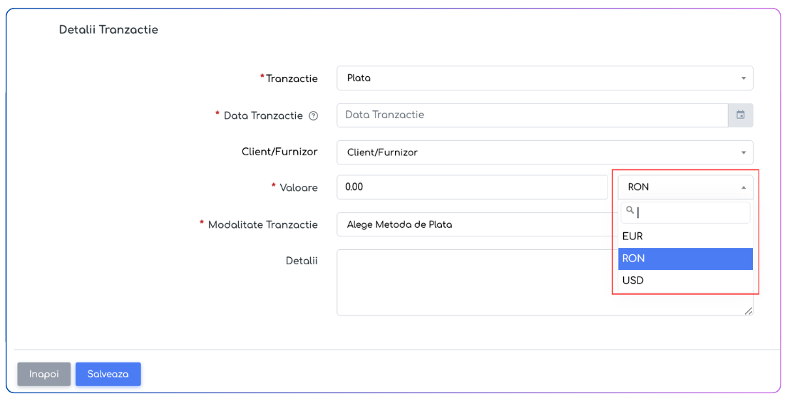This screenshot has width=790, height=401.
Task: Click the Client/Furnizor dropdown arrow
Action: tap(743, 152)
